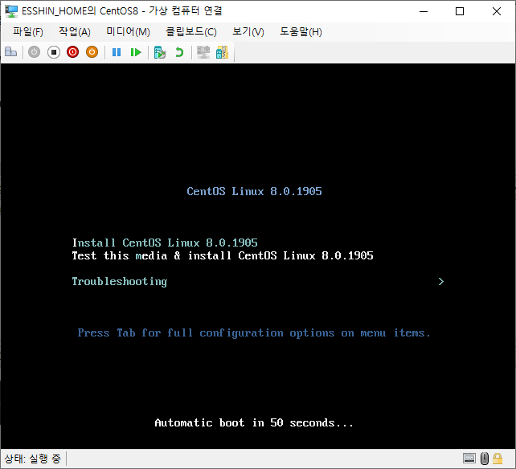
Task: Click the Share/zip resources toolbar icon
Action: tap(222, 52)
